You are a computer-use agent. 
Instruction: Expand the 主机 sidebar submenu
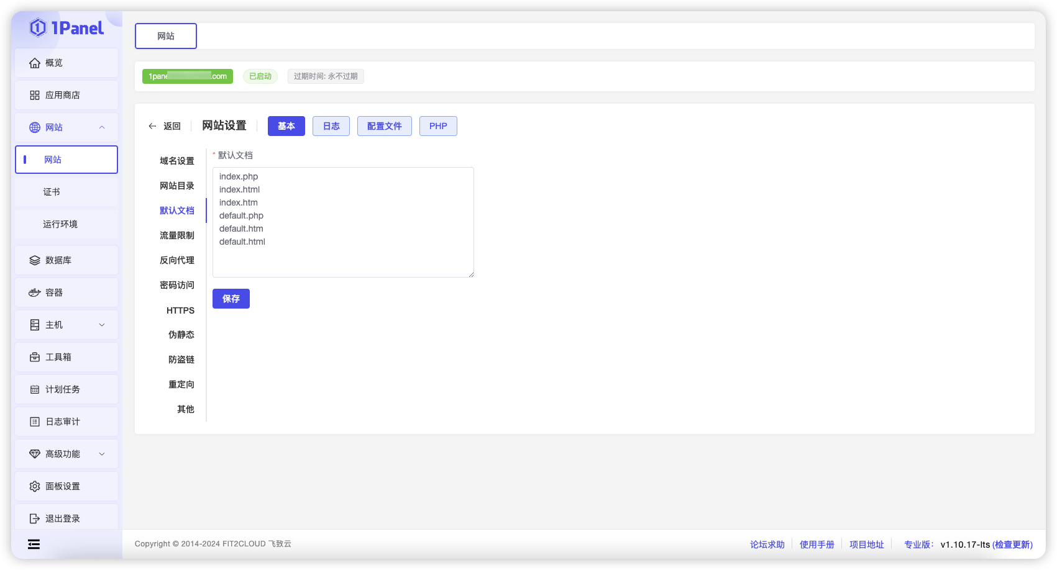click(x=102, y=325)
